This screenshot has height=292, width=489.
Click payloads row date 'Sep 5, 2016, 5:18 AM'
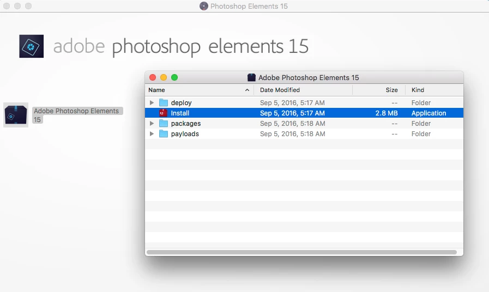coord(293,133)
